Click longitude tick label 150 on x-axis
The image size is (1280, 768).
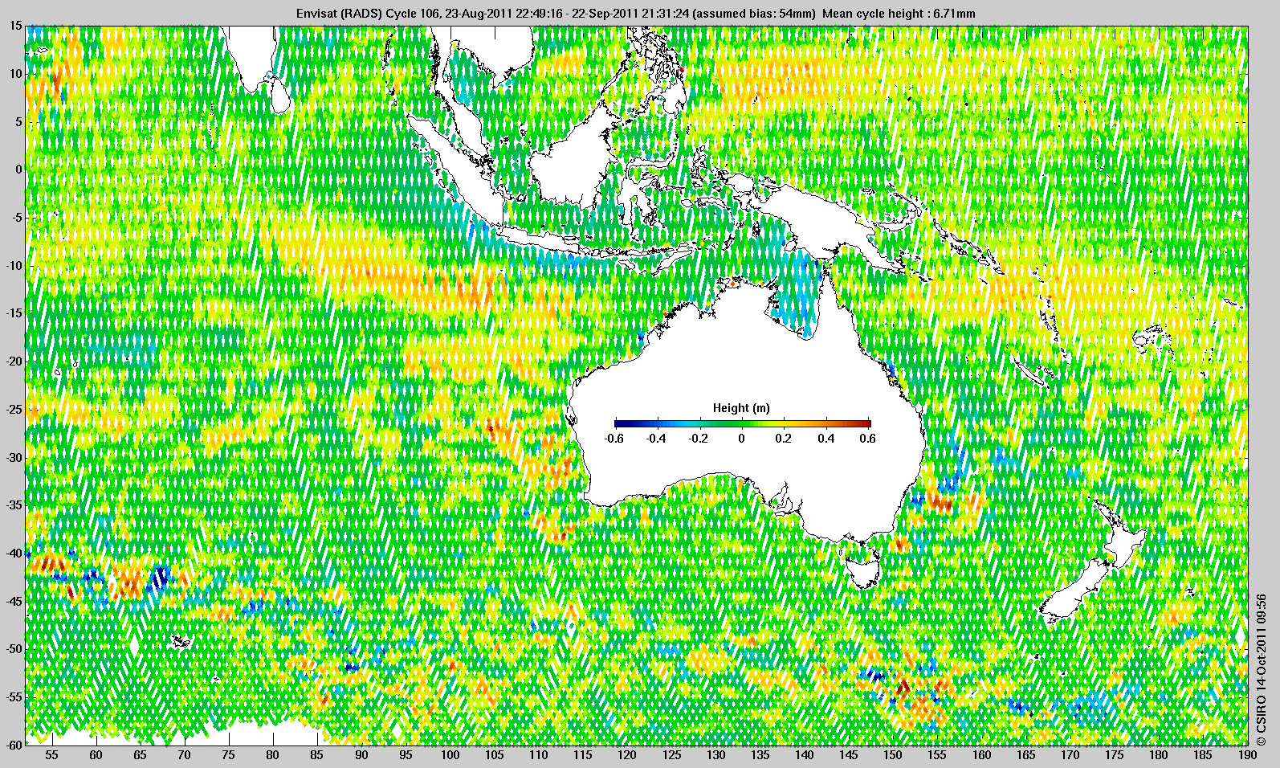(893, 755)
